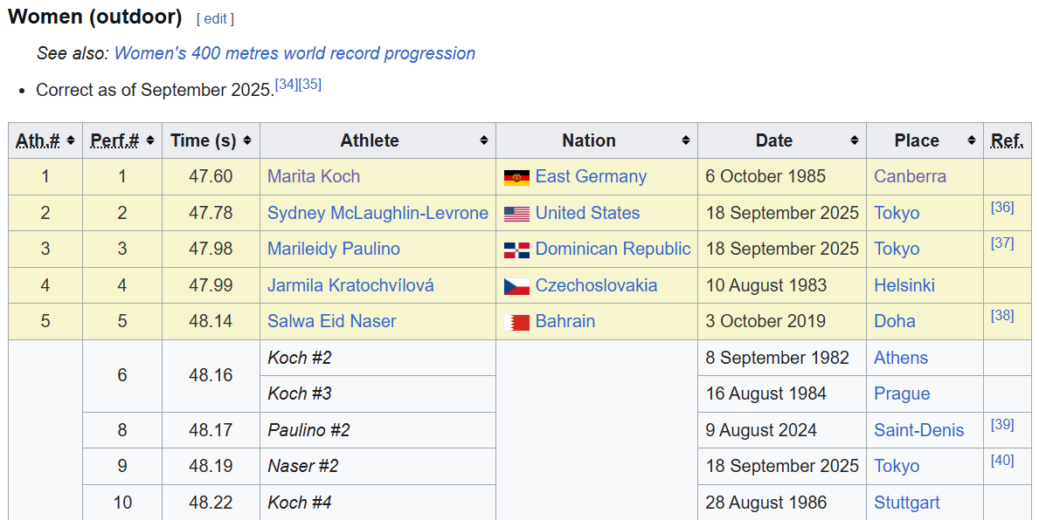Click the edit section link
This screenshot has width=1039, height=520.
[x=215, y=18]
